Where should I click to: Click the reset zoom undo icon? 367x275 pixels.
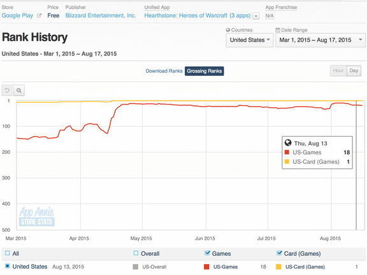tap(7, 90)
